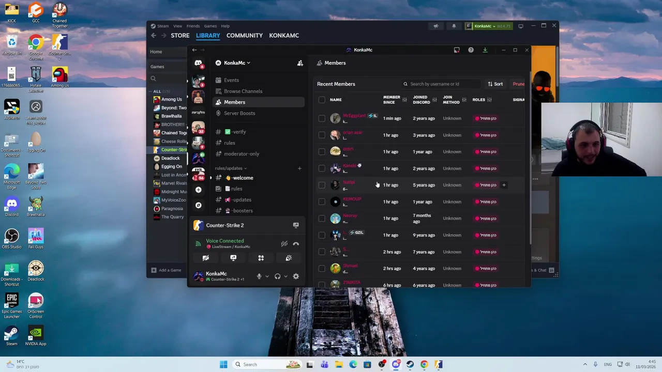Open headphone output options arrow
The image size is (662, 372).
point(285,276)
